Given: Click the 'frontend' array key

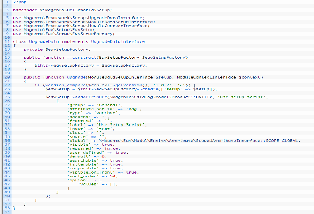Looking at the screenshot, I should pyautogui.click(x=80, y=121).
